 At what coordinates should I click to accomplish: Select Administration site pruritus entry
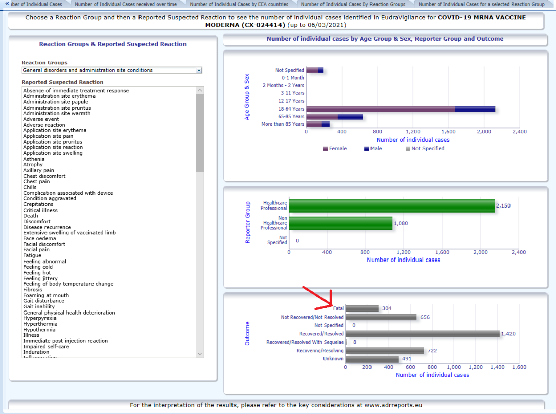pos(57,108)
